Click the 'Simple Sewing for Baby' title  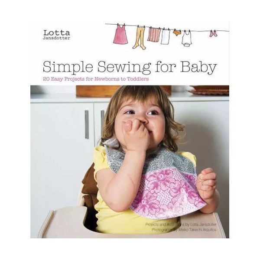(130, 66)
